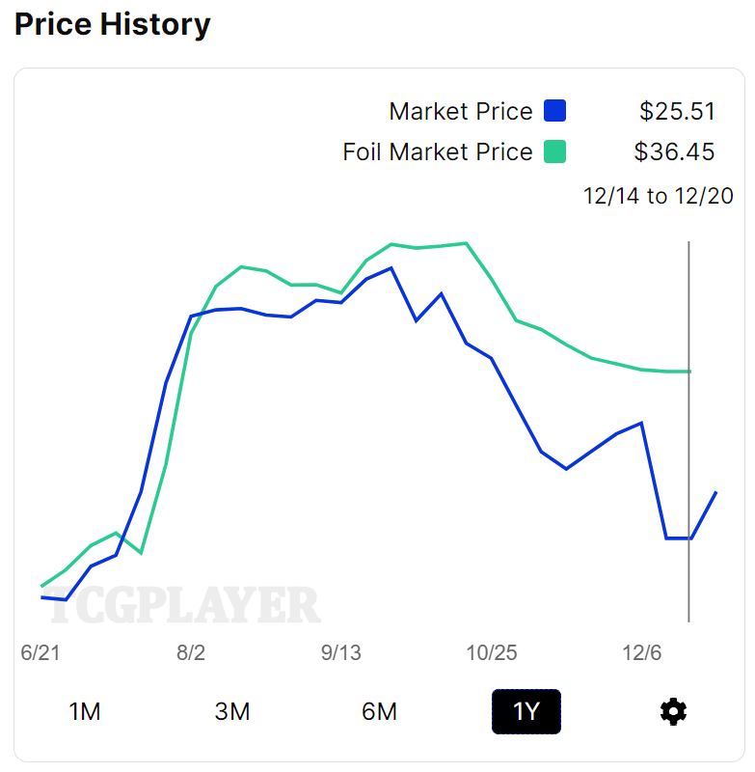The width and height of the screenshot is (755, 772).
Task: Click the $25.51 market price value
Action: [x=678, y=111]
